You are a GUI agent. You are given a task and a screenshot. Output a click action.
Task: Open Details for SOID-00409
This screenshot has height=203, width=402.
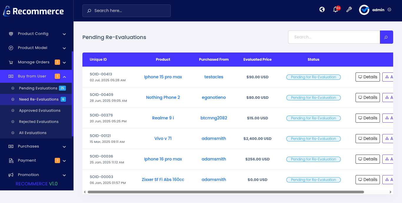click(x=368, y=97)
